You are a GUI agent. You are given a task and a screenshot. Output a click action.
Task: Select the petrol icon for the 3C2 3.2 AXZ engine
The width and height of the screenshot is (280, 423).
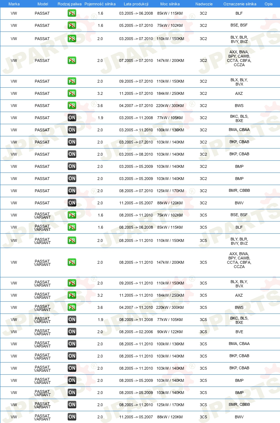click(x=72, y=93)
